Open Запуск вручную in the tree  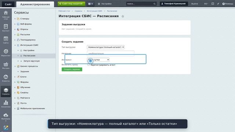coord(32,61)
